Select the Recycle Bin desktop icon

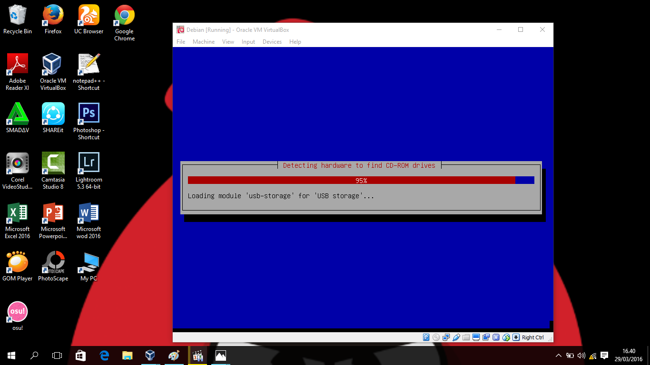[18, 19]
